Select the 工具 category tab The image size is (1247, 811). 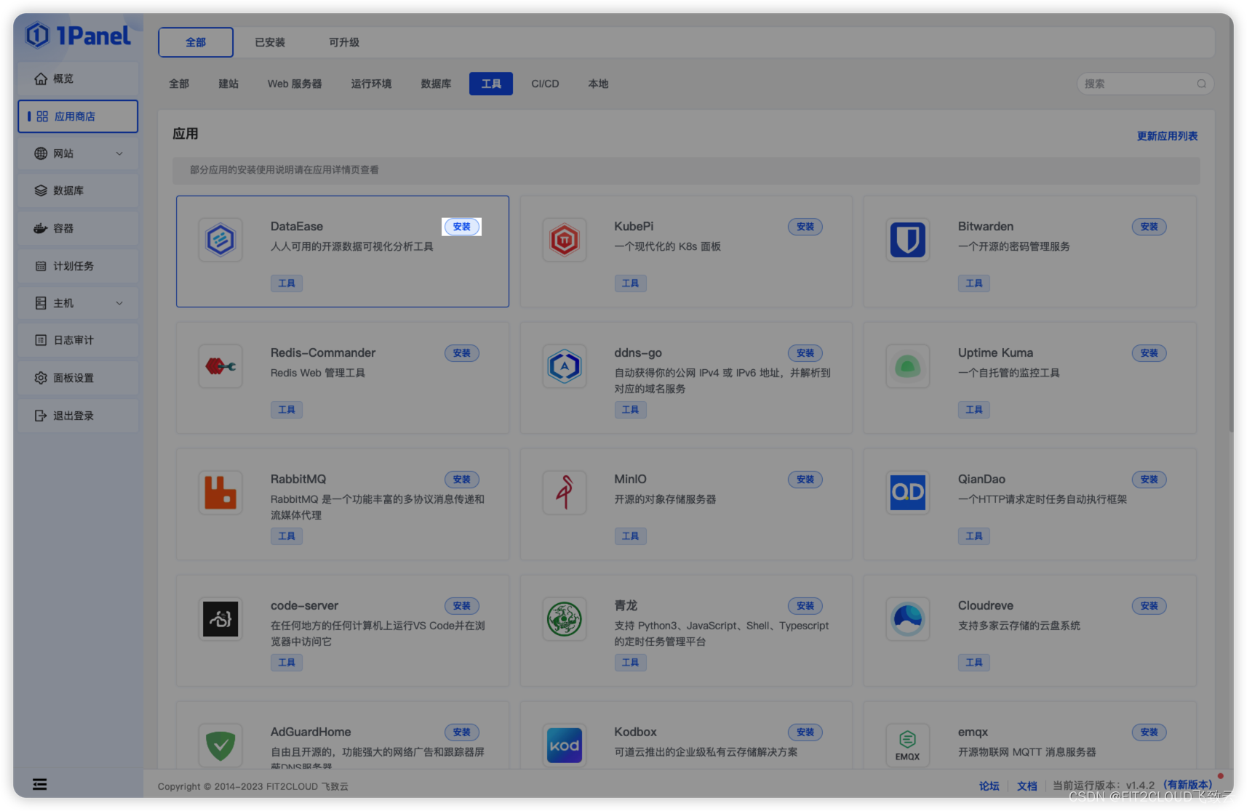tap(491, 84)
